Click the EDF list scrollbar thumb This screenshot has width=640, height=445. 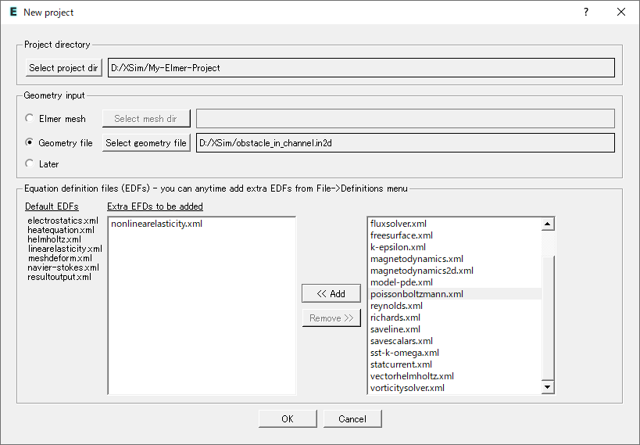tap(548, 318)
